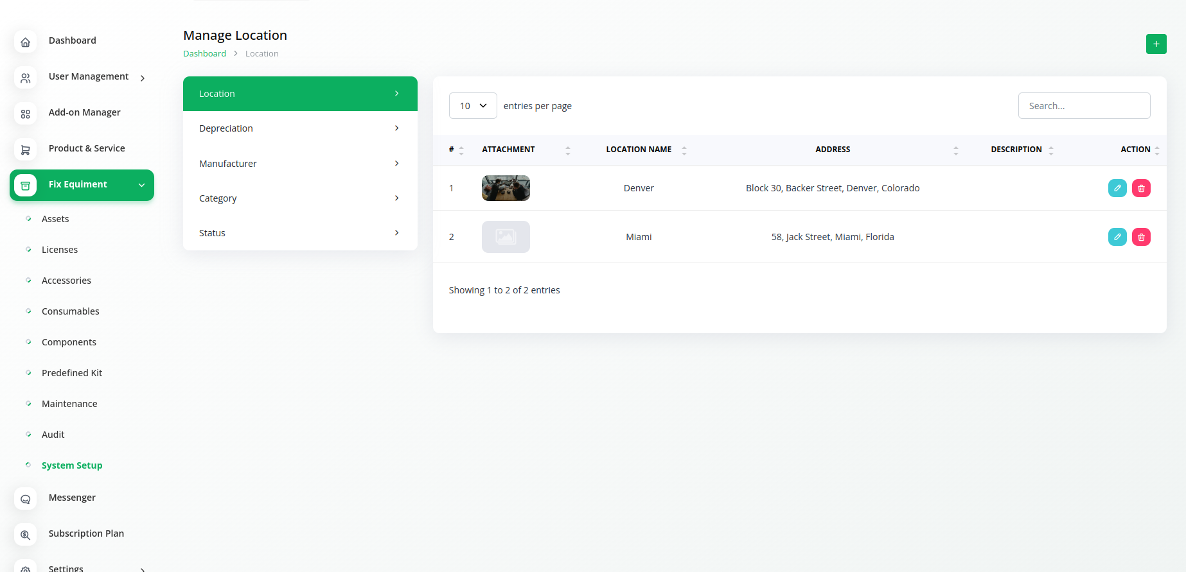Image resolution: width=1186 pixels, height=572 pixels.
Task: Open the Denver attachment thumbnail
Action: [x=506, y=188]
